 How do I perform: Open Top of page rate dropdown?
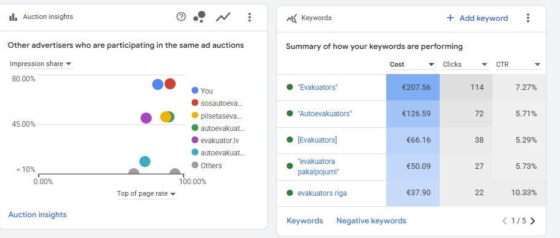pyautogui.click(x=147, y=194)
